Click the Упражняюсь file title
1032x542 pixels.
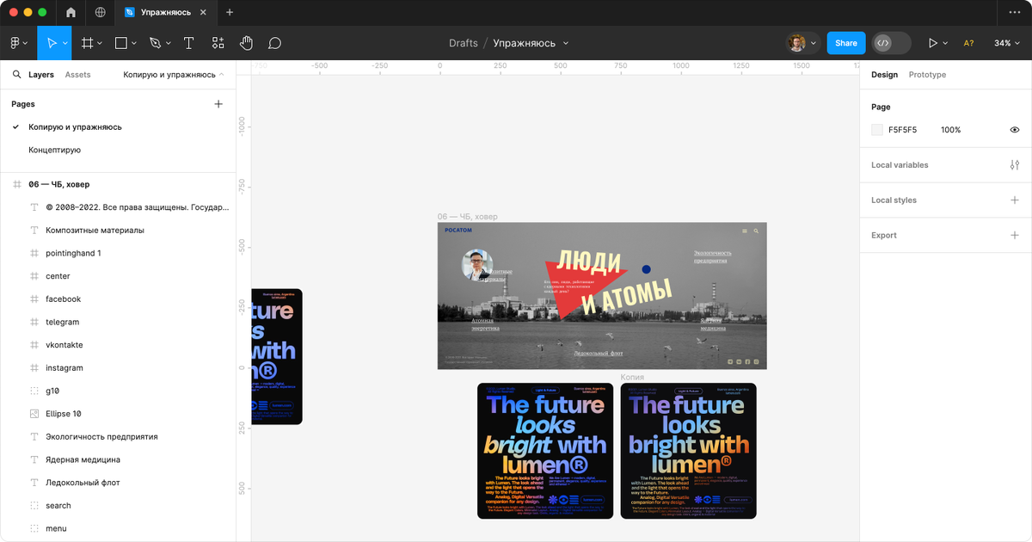click(525, 43)
